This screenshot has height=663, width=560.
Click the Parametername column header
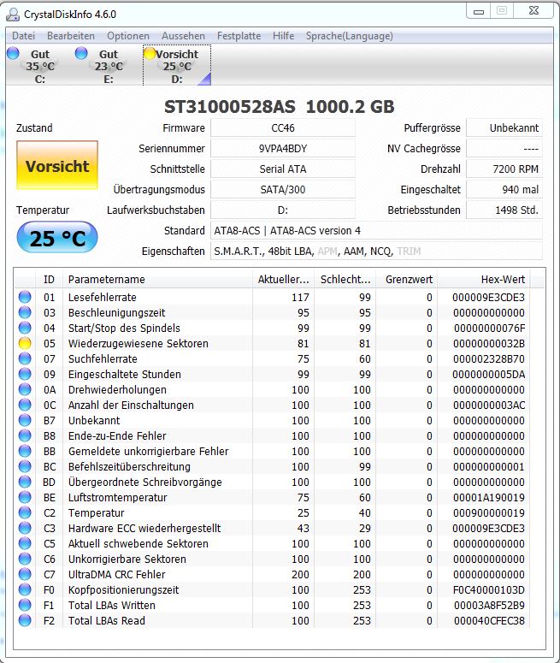pyautogui.click(x=157, y=279)
